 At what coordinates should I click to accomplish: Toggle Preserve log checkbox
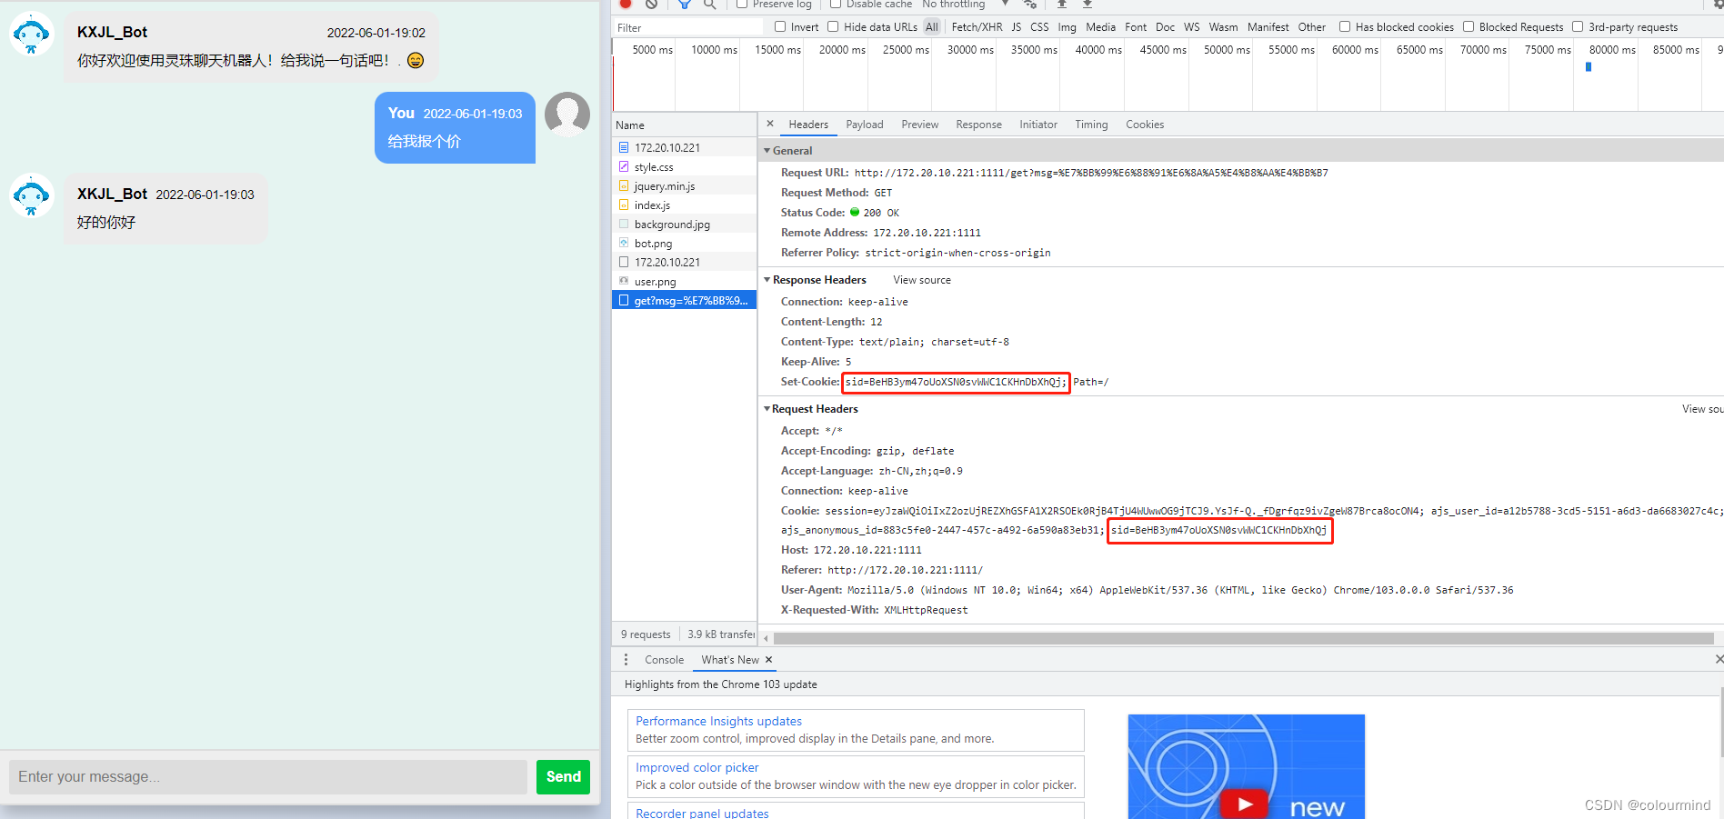(x=742, y=4)
